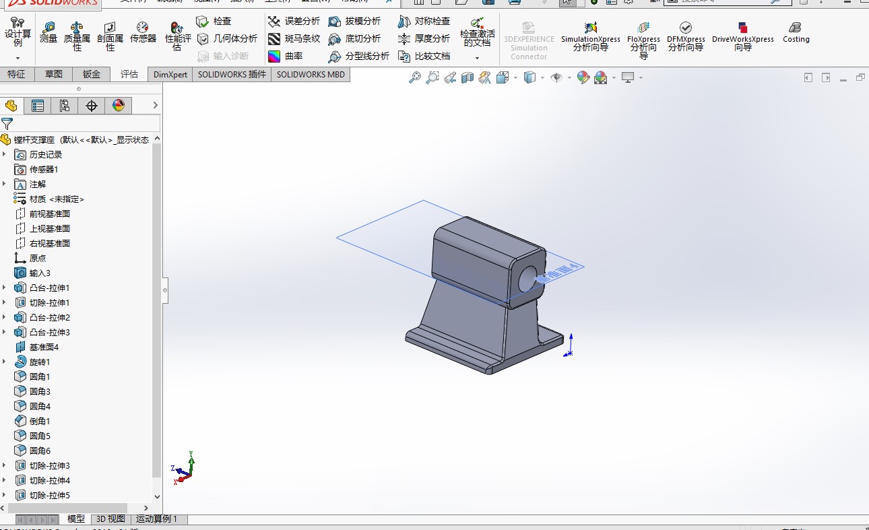Select the 测量 measure tool
The width and height of the screenshot is (869, 530).
click(49, 33)
